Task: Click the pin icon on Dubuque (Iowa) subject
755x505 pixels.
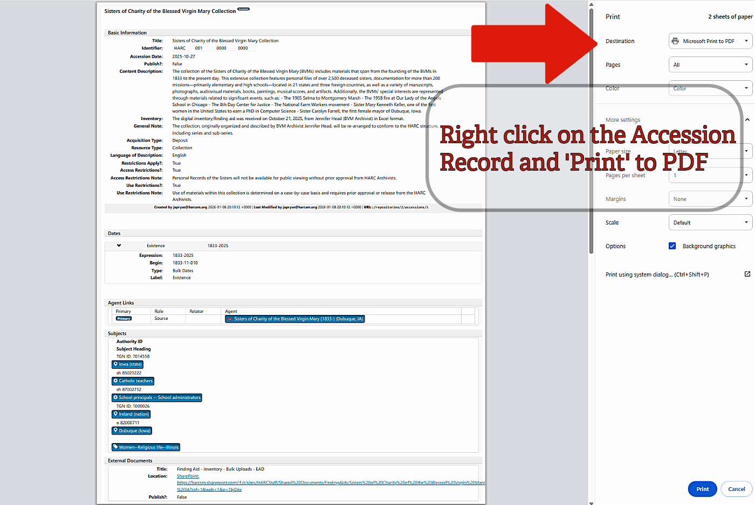Action: point(115,430)
